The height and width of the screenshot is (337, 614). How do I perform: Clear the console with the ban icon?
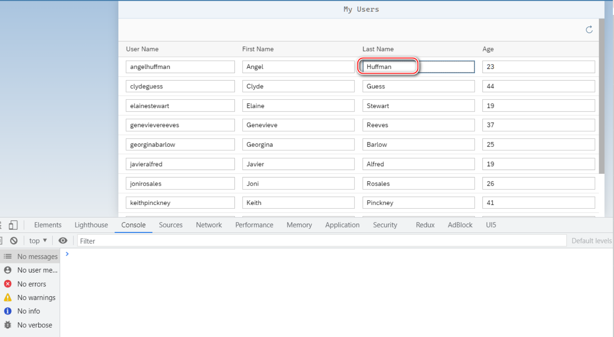click(14, 241)
